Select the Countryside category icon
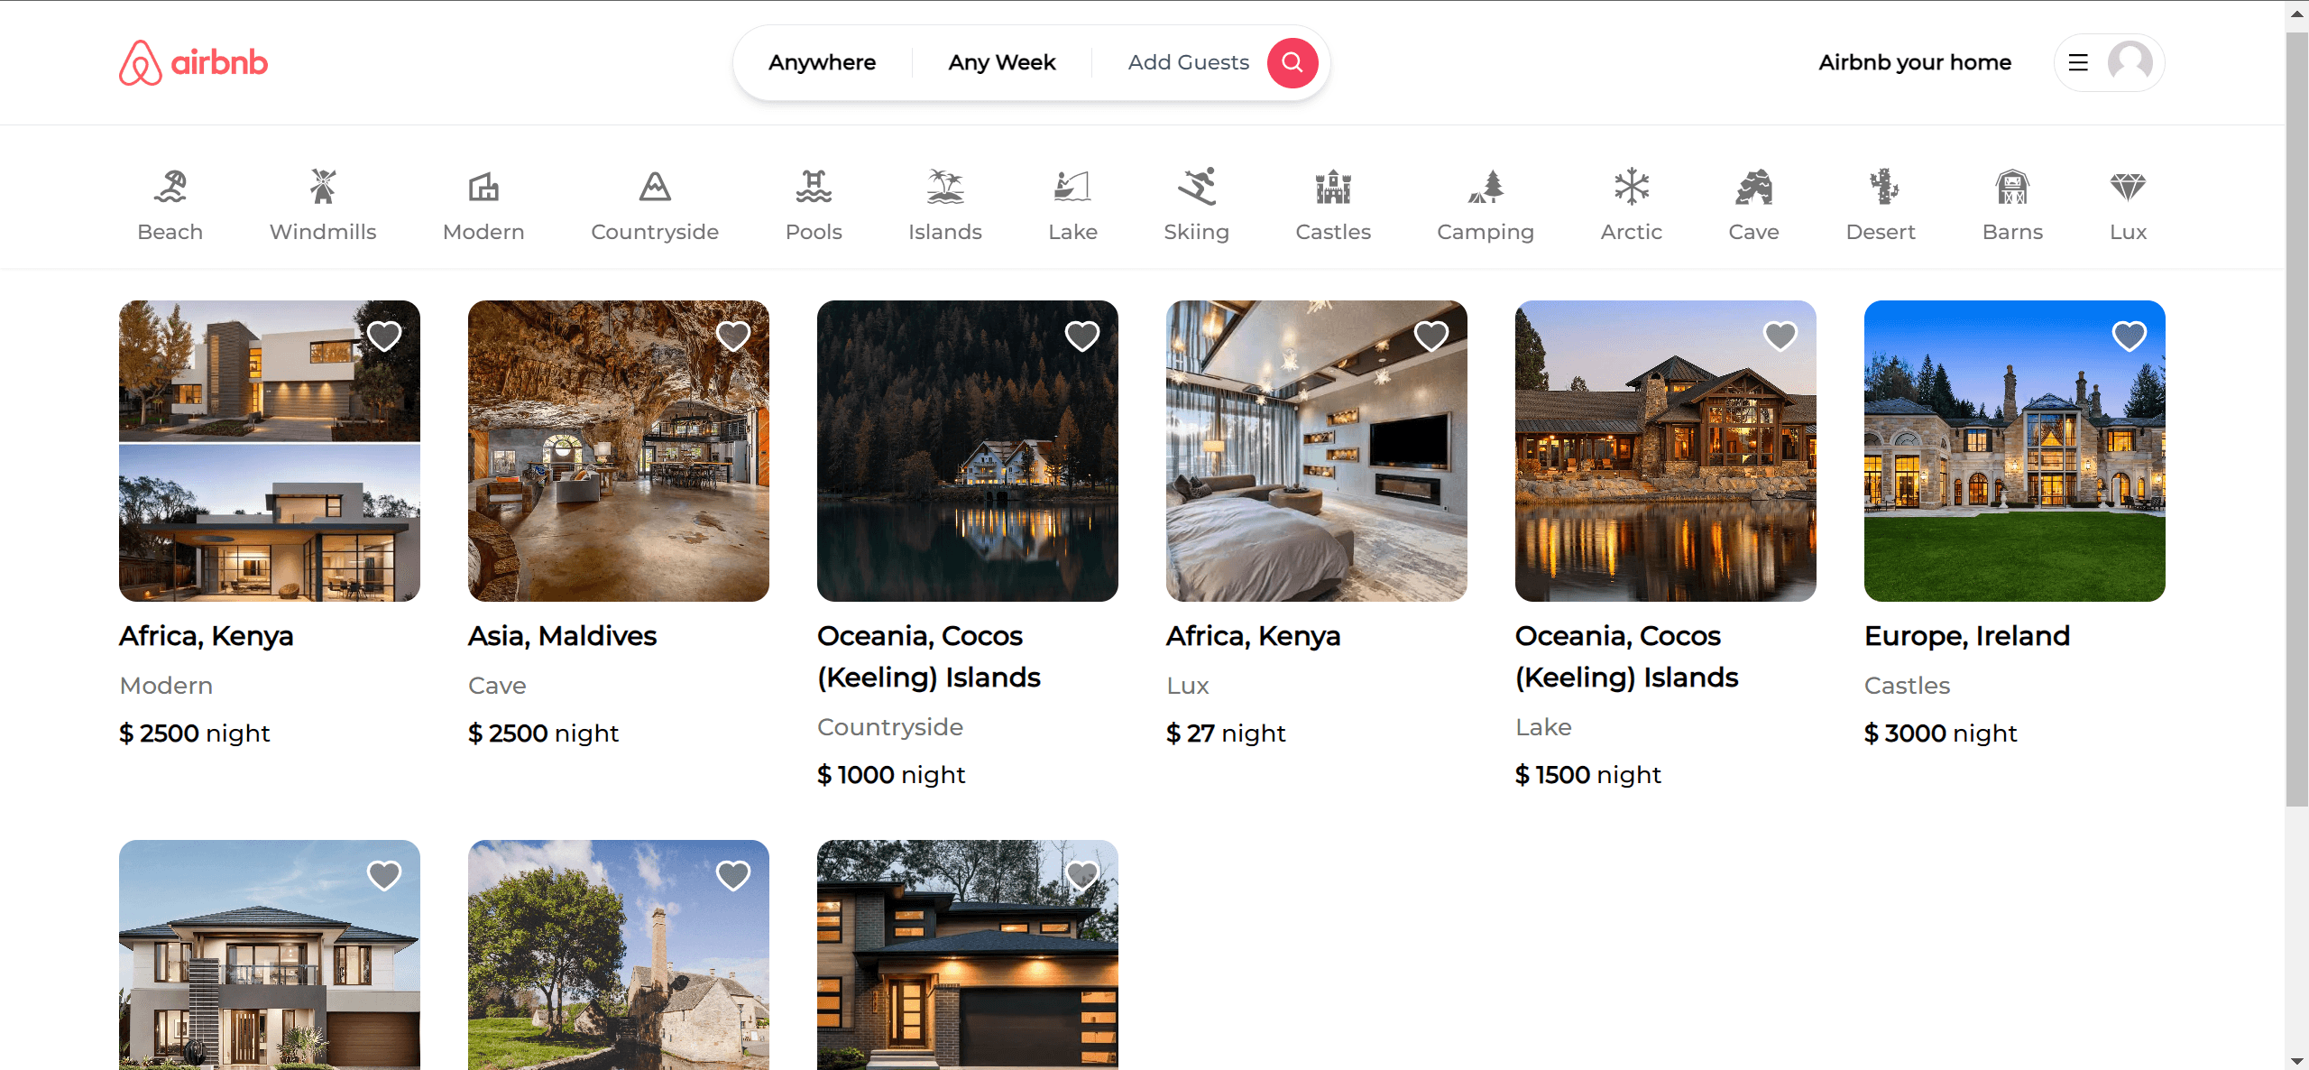The image size is (2309, 1070). (655, 187)
